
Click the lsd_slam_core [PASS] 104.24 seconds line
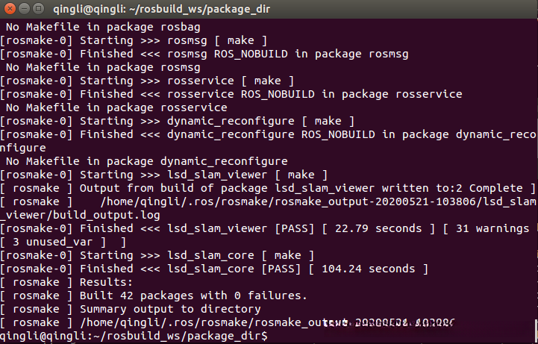click(216, 269)
